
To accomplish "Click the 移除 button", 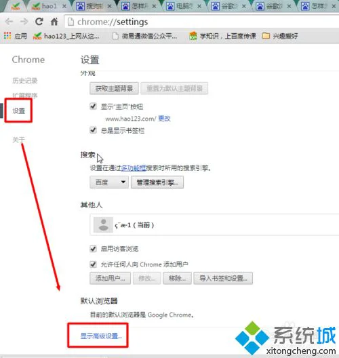I will click(177, 278).
